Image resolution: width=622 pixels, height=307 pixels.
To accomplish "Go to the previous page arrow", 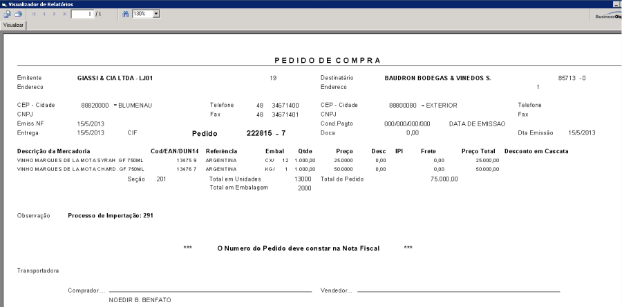I will pyautogui.click(x=44, y=14).
